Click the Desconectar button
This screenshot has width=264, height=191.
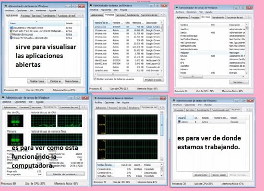pos(201,175)
